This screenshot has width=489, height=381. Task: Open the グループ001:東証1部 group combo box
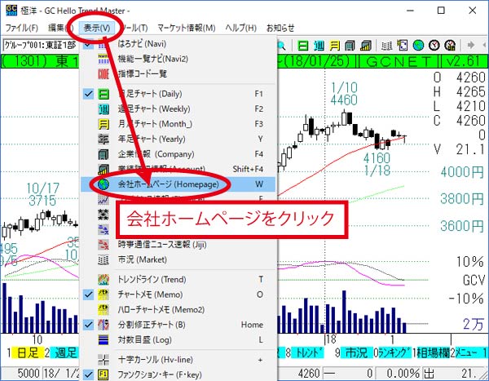click(x=41, y=46)
